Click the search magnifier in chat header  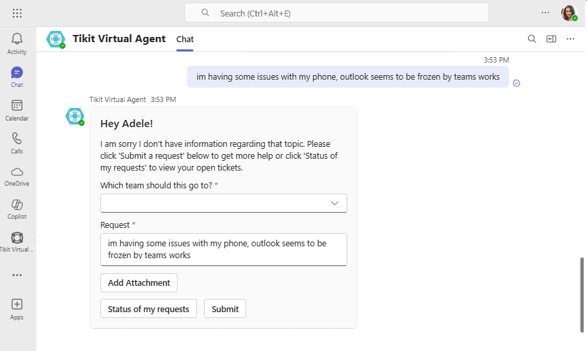(532, 39)
